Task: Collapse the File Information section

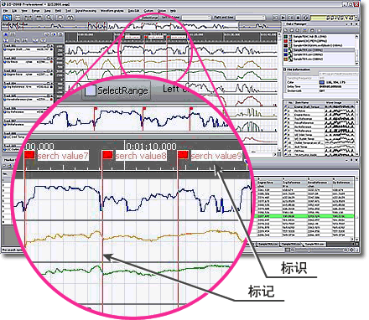Action: [x=285, y=70]
